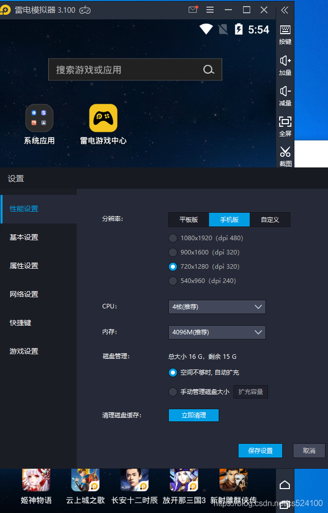Minimize the emulator window

pos(228,10)
